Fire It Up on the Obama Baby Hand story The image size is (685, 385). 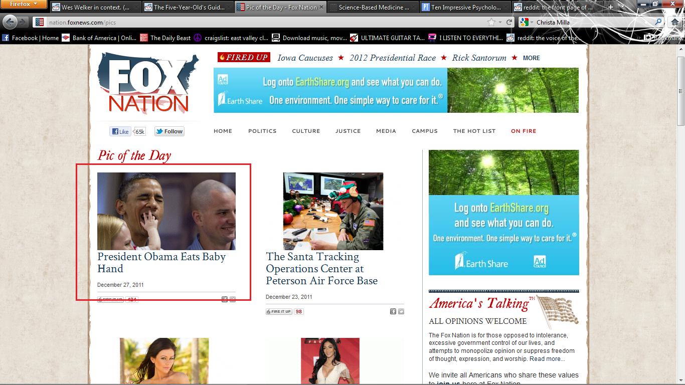pos(110,299)
